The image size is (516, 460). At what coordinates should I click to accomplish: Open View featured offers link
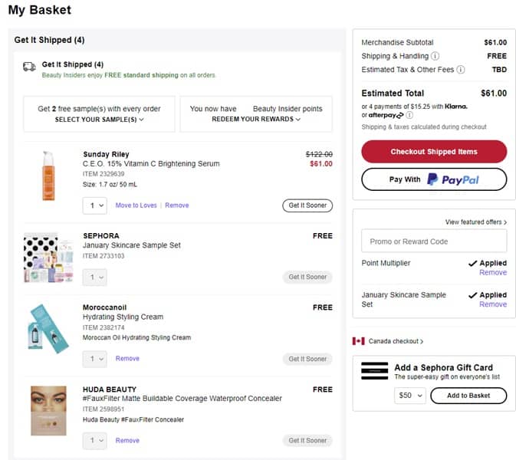pos(475,222)
